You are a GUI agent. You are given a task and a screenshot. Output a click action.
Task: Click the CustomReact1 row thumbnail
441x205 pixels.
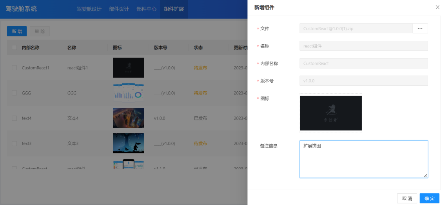point(129,68)
